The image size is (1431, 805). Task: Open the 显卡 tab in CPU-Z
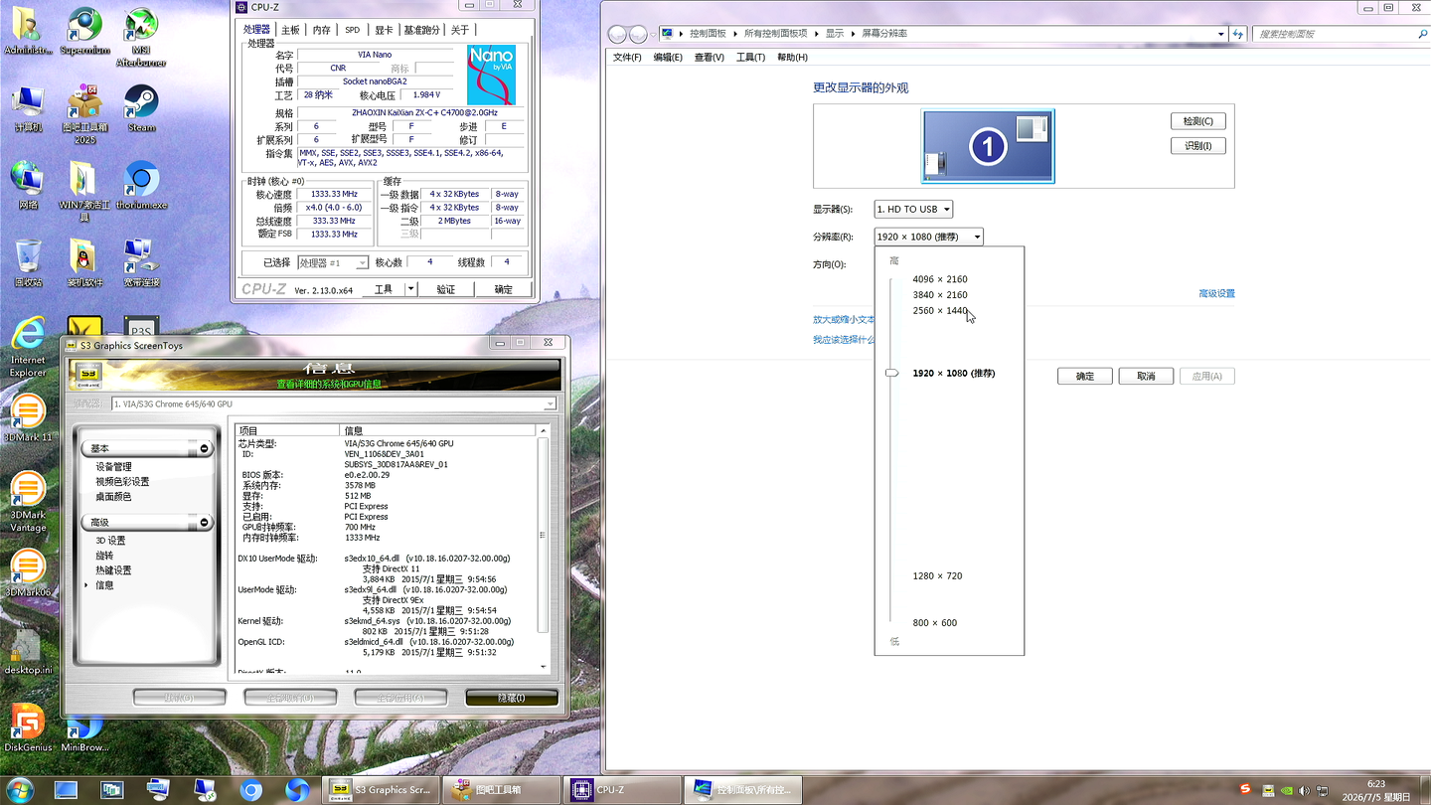pos(384,30)
